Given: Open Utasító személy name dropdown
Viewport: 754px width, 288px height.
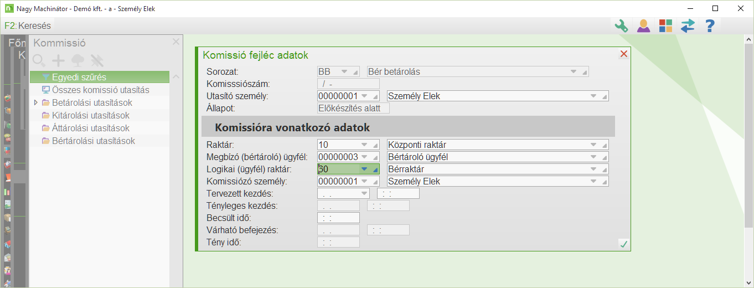Looking at the screenshot, I should pyautogui.click(x=594, y=96).
